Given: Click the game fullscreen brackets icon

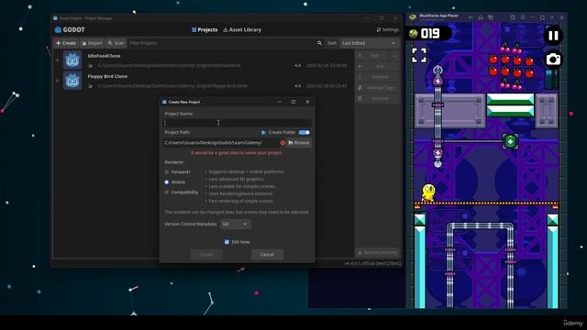Looking at the screenshot, I should point(419,55).
